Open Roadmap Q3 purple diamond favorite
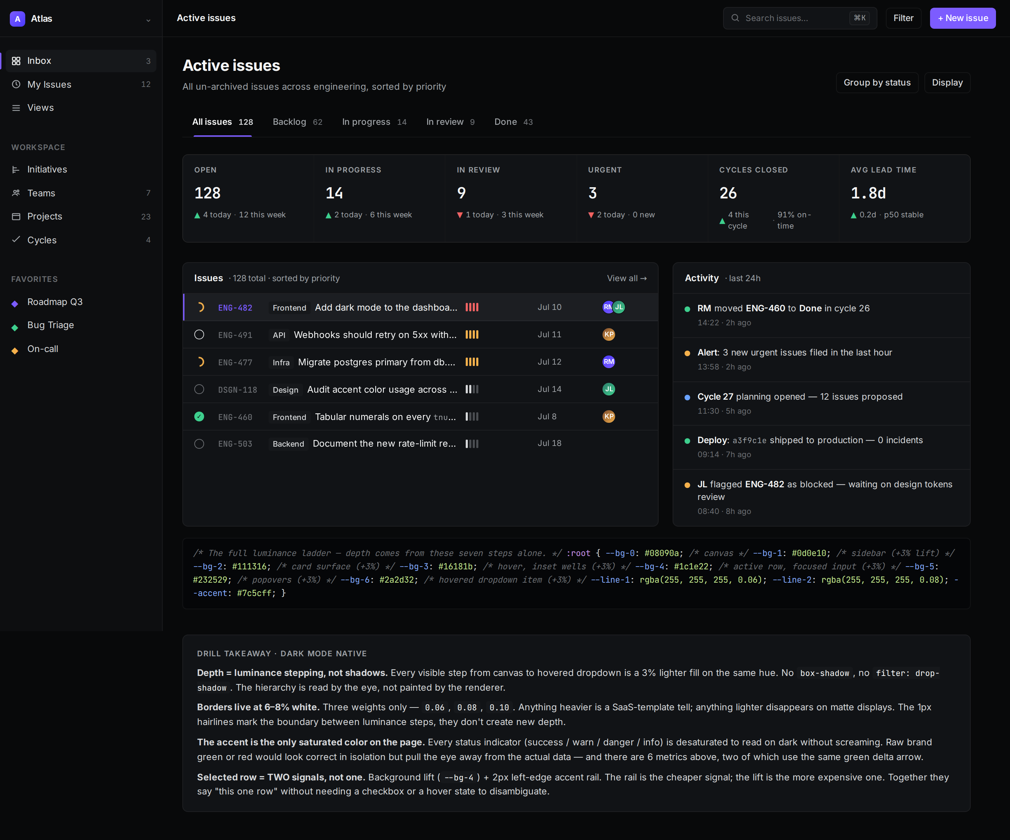1010x840 pixels. pyautogui.click(x=15, y=304)
